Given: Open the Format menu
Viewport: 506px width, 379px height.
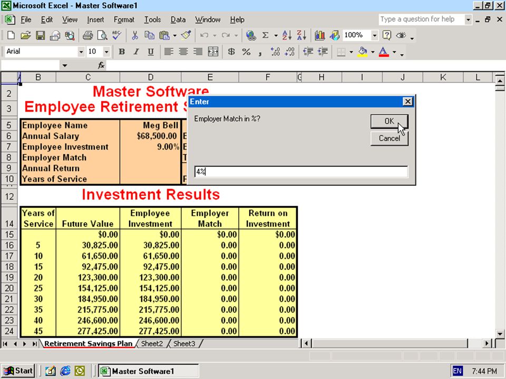Looking at the screenshot, I should tap(124, 19).
